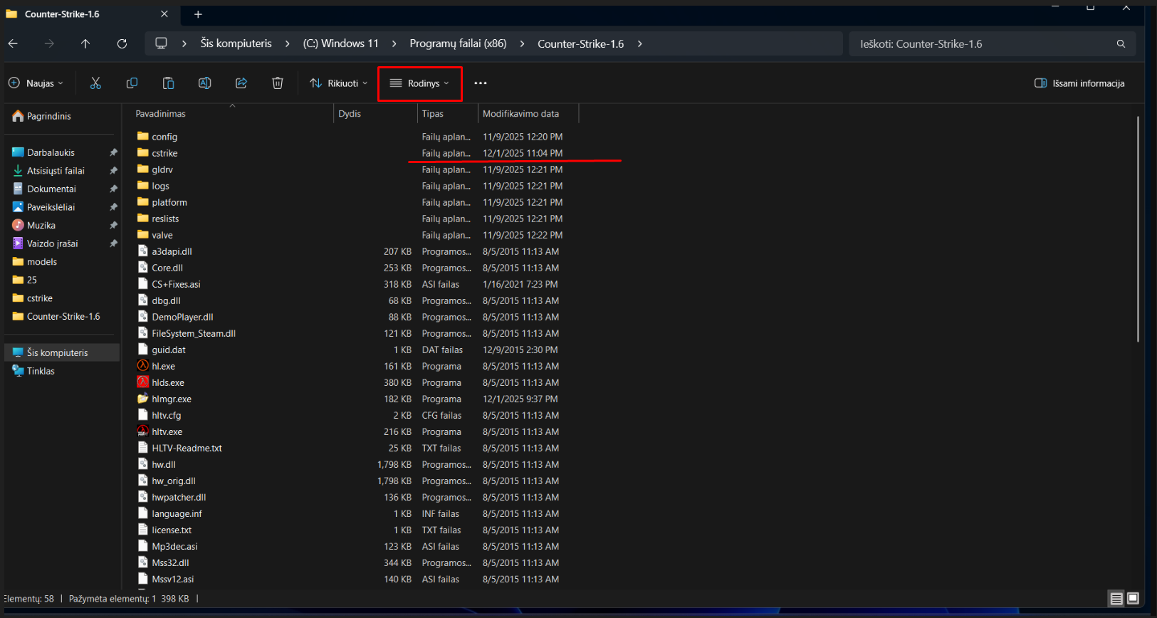
Task: Add a new tab with plus
Action: (x=198, y=14)
